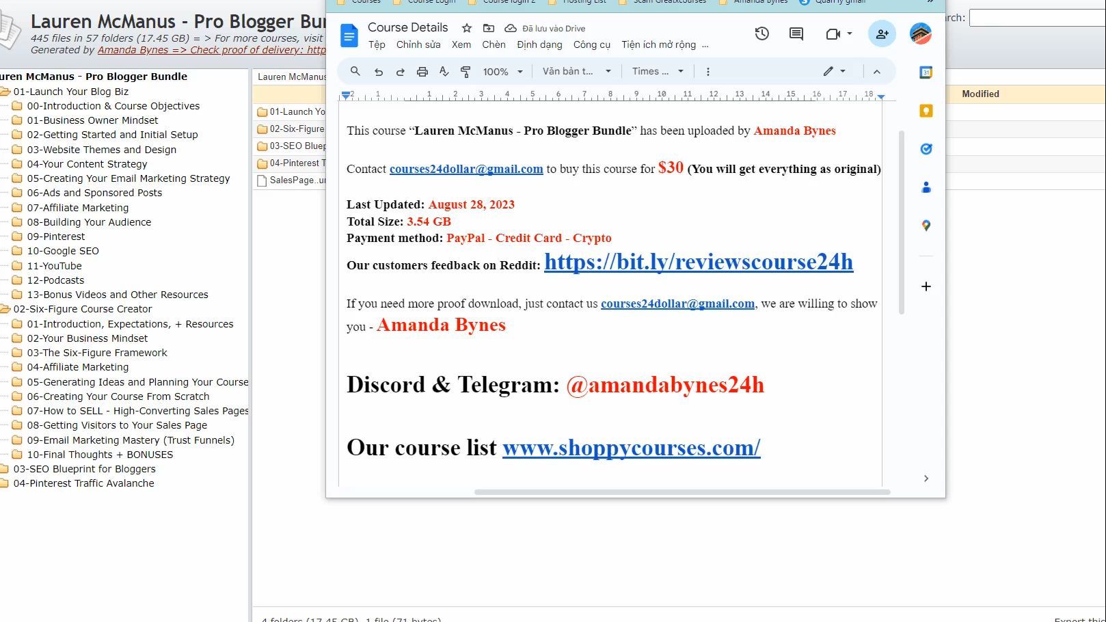1106x622 pixels.
Task: Expand the side panel chevron
Action: (x=926, y=478)
